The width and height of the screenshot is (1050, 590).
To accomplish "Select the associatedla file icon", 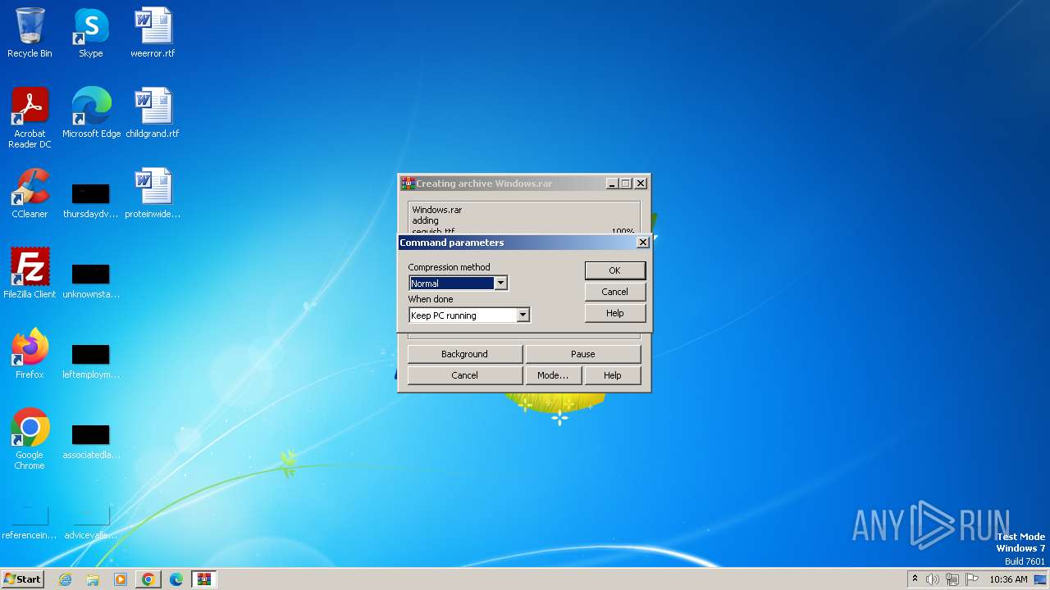I will click(91, 440).
